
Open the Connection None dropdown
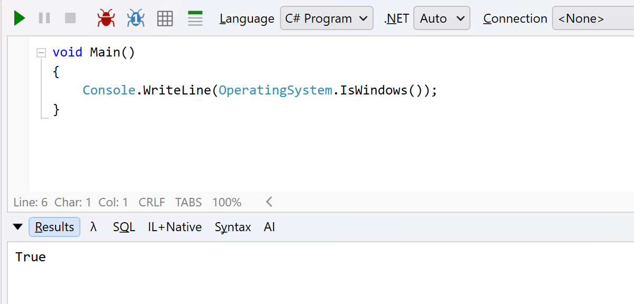pyautogui.click(x=593, y=18)
